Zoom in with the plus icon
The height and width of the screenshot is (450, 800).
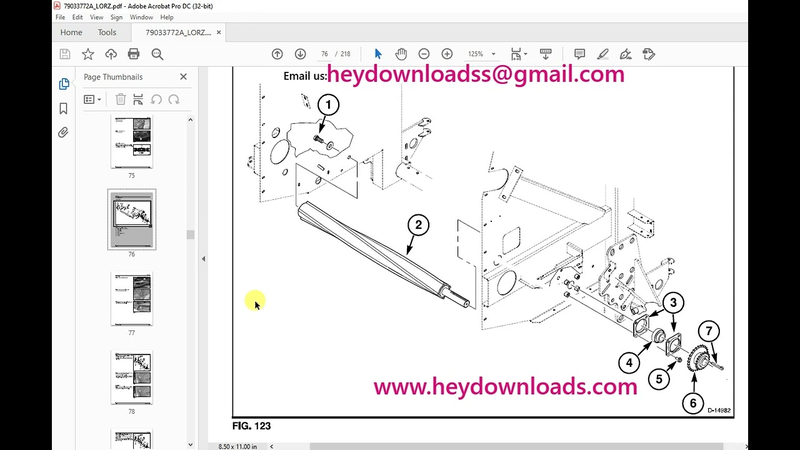(x=447, y=54)
